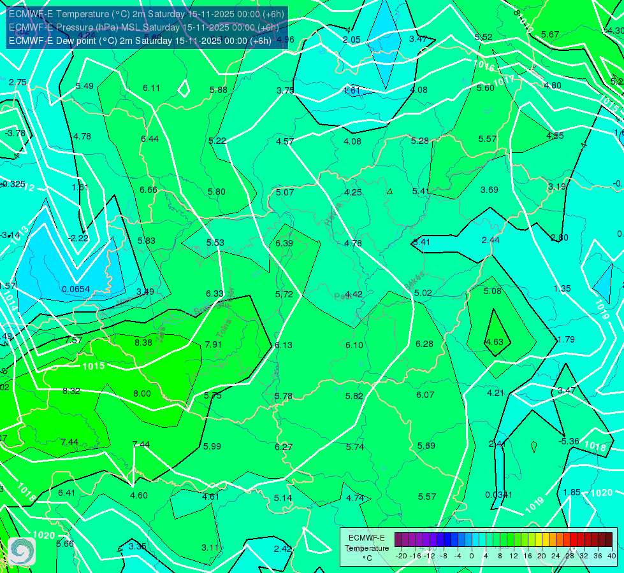The height and width of the screenshot is (573, 624).
Task: Click the temperature value 6.11
Action: pos(151,88)
